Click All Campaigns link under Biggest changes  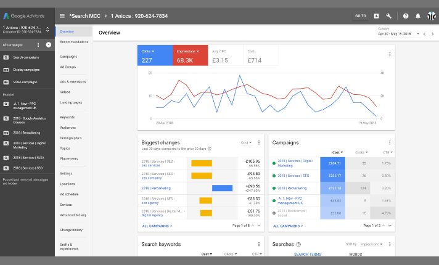(x=156, y=226)
